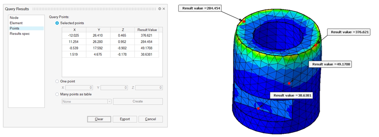
Task: Select the Node list item
Action: click(14, 18)
